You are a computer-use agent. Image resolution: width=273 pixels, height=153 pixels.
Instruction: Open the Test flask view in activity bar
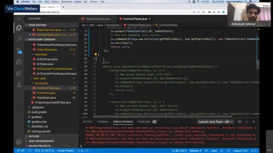point(19,85)
